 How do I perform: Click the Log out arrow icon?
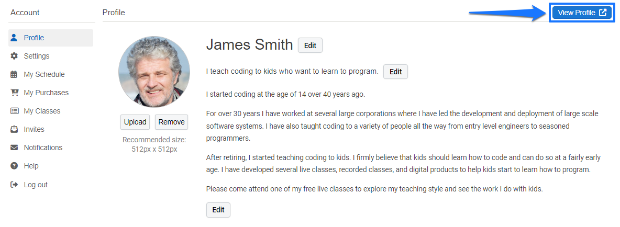pyautogui.click(x=14, y=184)
